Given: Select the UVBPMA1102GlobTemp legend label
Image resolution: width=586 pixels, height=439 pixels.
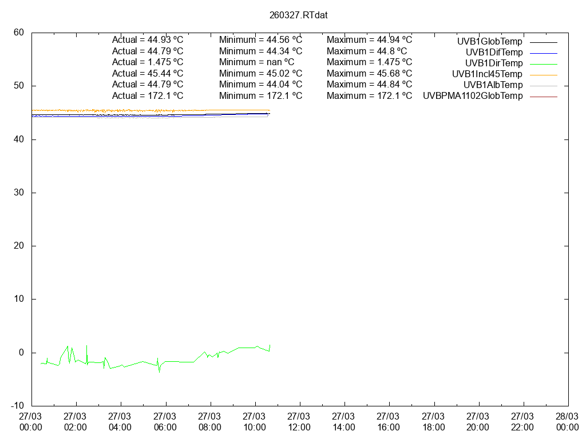Looking at the screenshot, I should [472, 96].
